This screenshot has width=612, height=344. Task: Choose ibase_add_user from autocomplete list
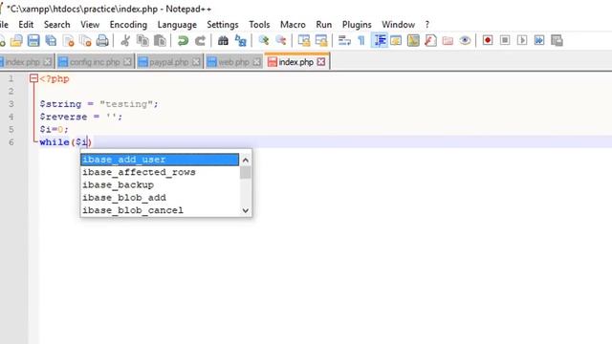pos(160,160)
